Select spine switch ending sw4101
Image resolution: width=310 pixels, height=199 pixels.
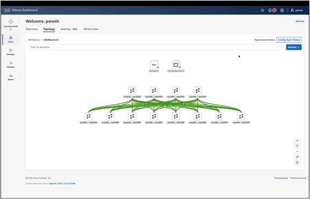(x=198, y=91)
